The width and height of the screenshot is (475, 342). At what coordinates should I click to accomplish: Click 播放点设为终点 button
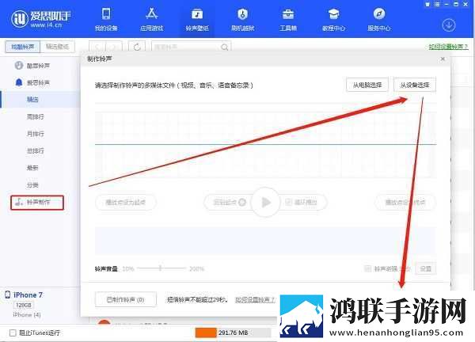(405, 202)
